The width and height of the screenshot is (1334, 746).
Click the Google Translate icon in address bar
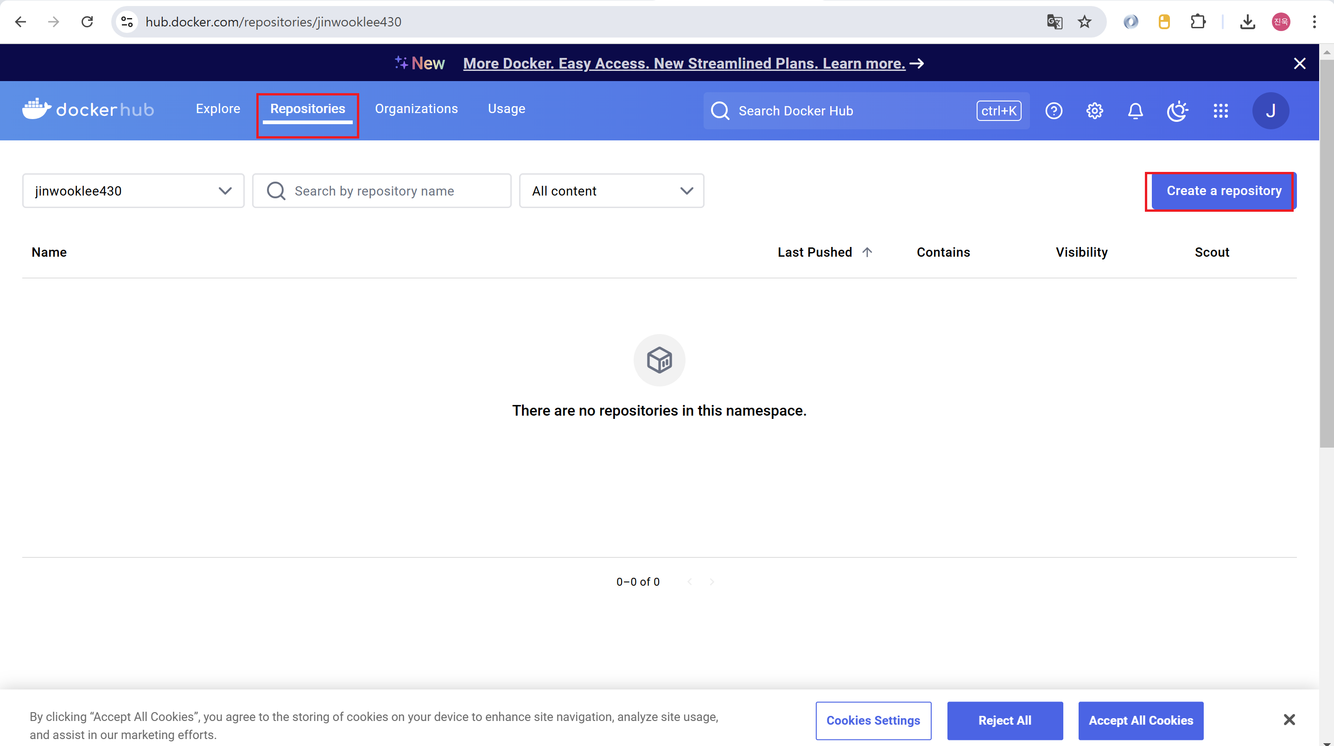pos(1054,22)
